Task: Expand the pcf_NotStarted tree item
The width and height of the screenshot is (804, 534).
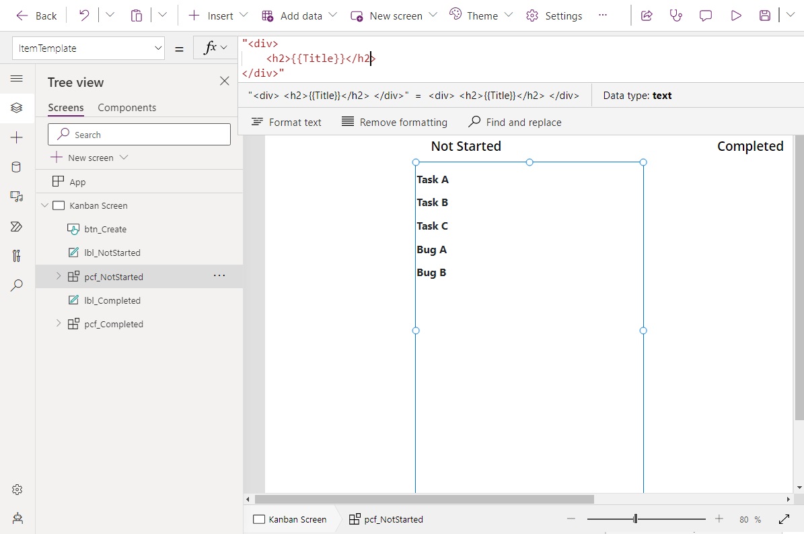Action: (x=58, y=276)
